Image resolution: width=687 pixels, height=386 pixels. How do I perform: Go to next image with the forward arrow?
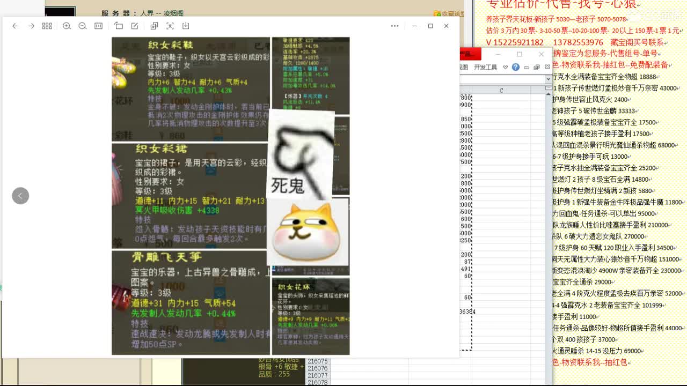click(31, 26)
